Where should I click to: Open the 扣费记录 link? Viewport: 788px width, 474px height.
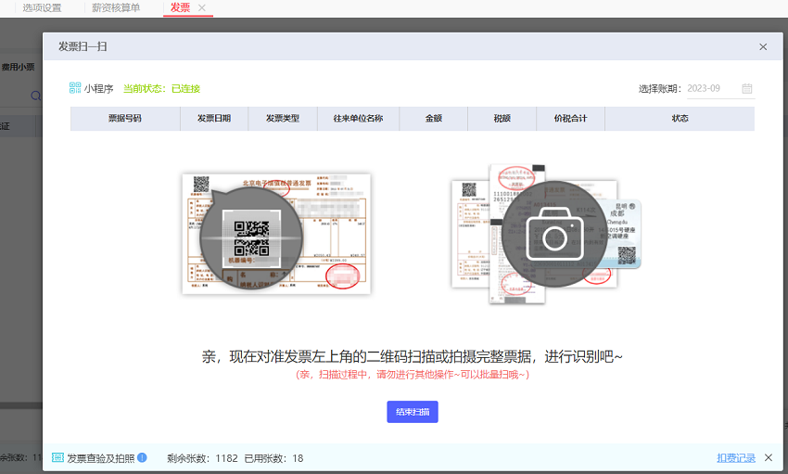(735, 458)
